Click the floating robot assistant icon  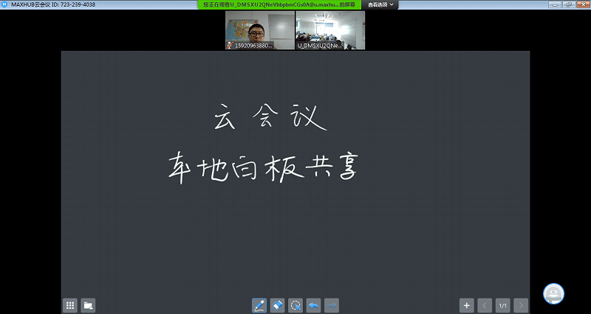pyautogui.click(x=554, y=293)
